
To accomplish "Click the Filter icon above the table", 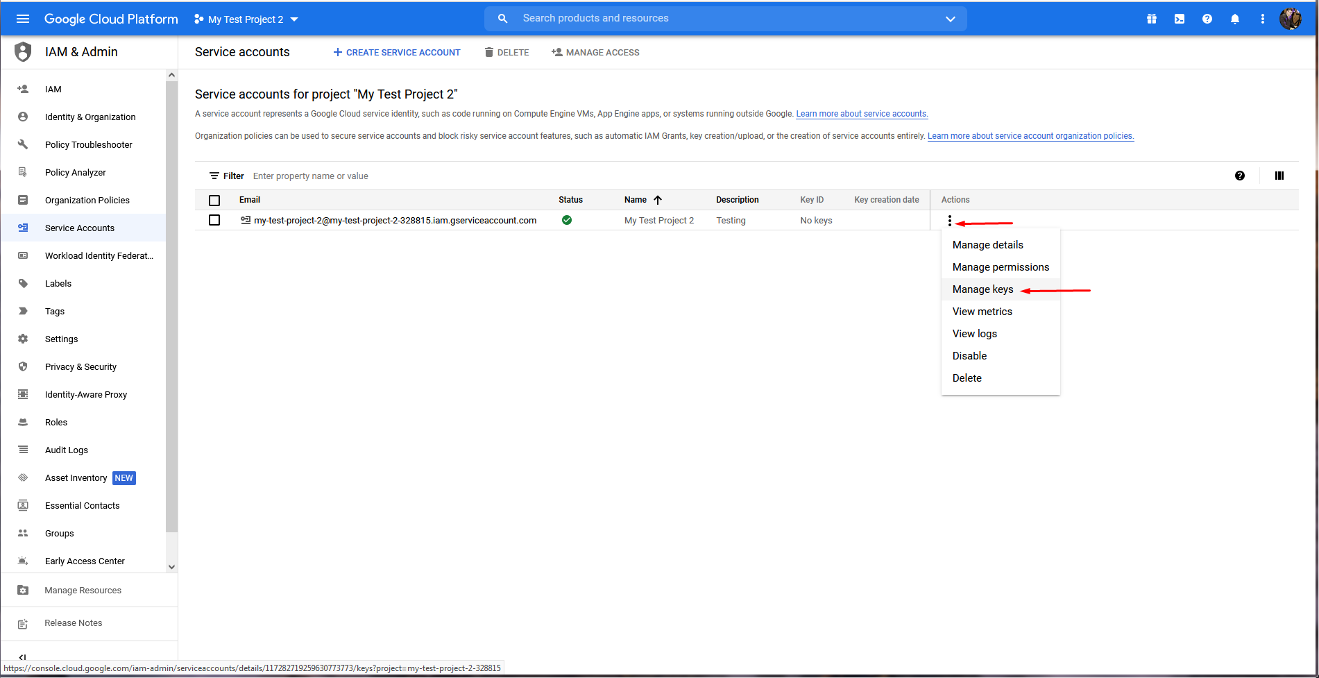I will tap(214, 176).
